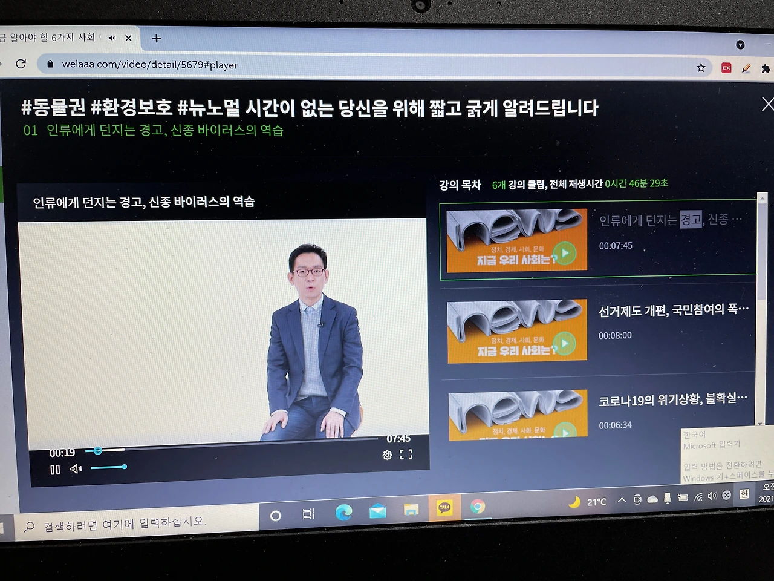The image size is (774, 581).
Task: Click the 00:08:00 duration text
Action: click(x=615, y=335)
